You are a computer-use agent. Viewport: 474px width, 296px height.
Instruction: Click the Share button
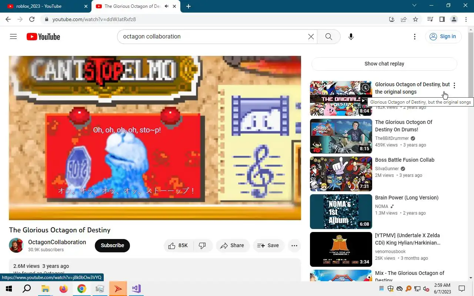(x=233, y=246)
